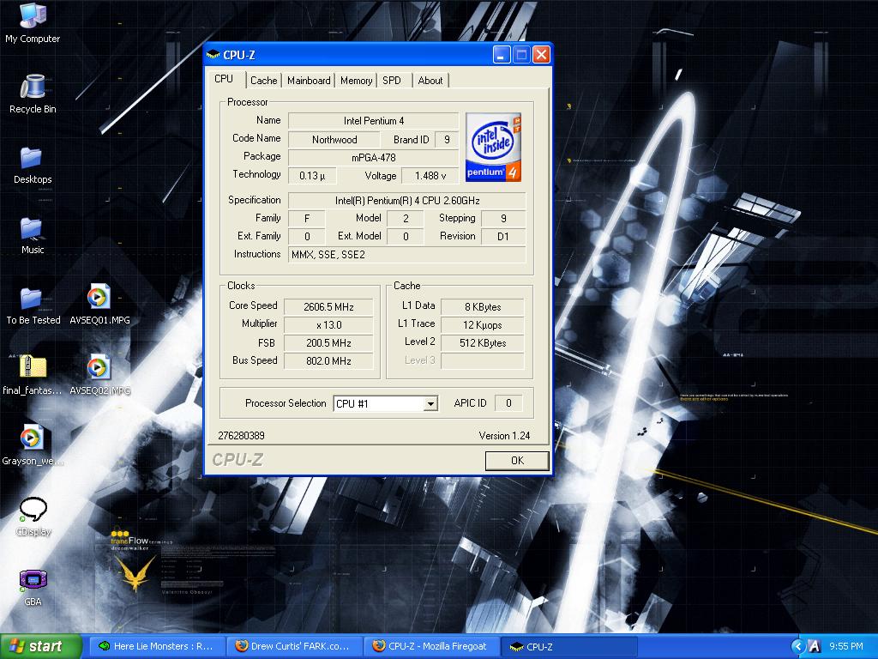Click the L1 Data value 8 KBytes

coord(483,307)
